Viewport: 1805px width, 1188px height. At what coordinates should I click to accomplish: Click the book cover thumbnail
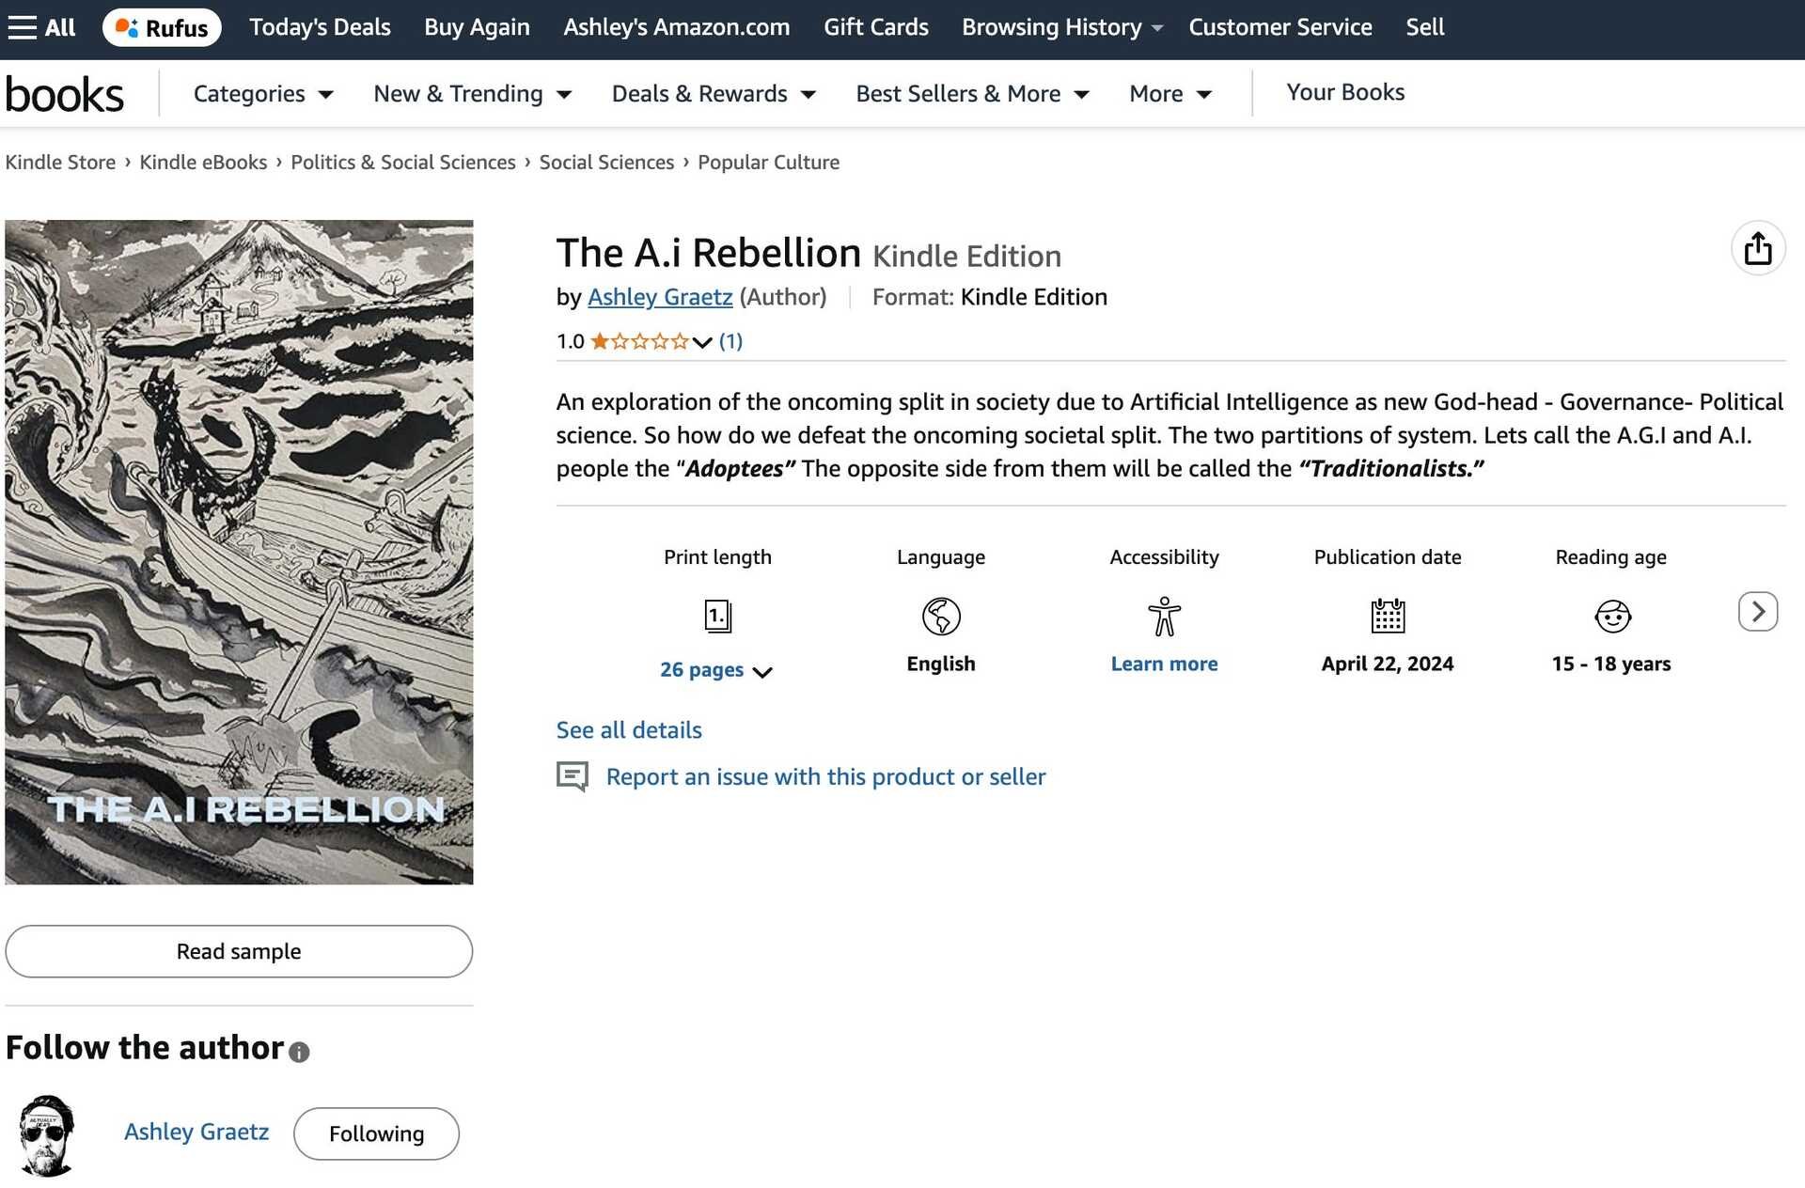(x=239, y=552)
